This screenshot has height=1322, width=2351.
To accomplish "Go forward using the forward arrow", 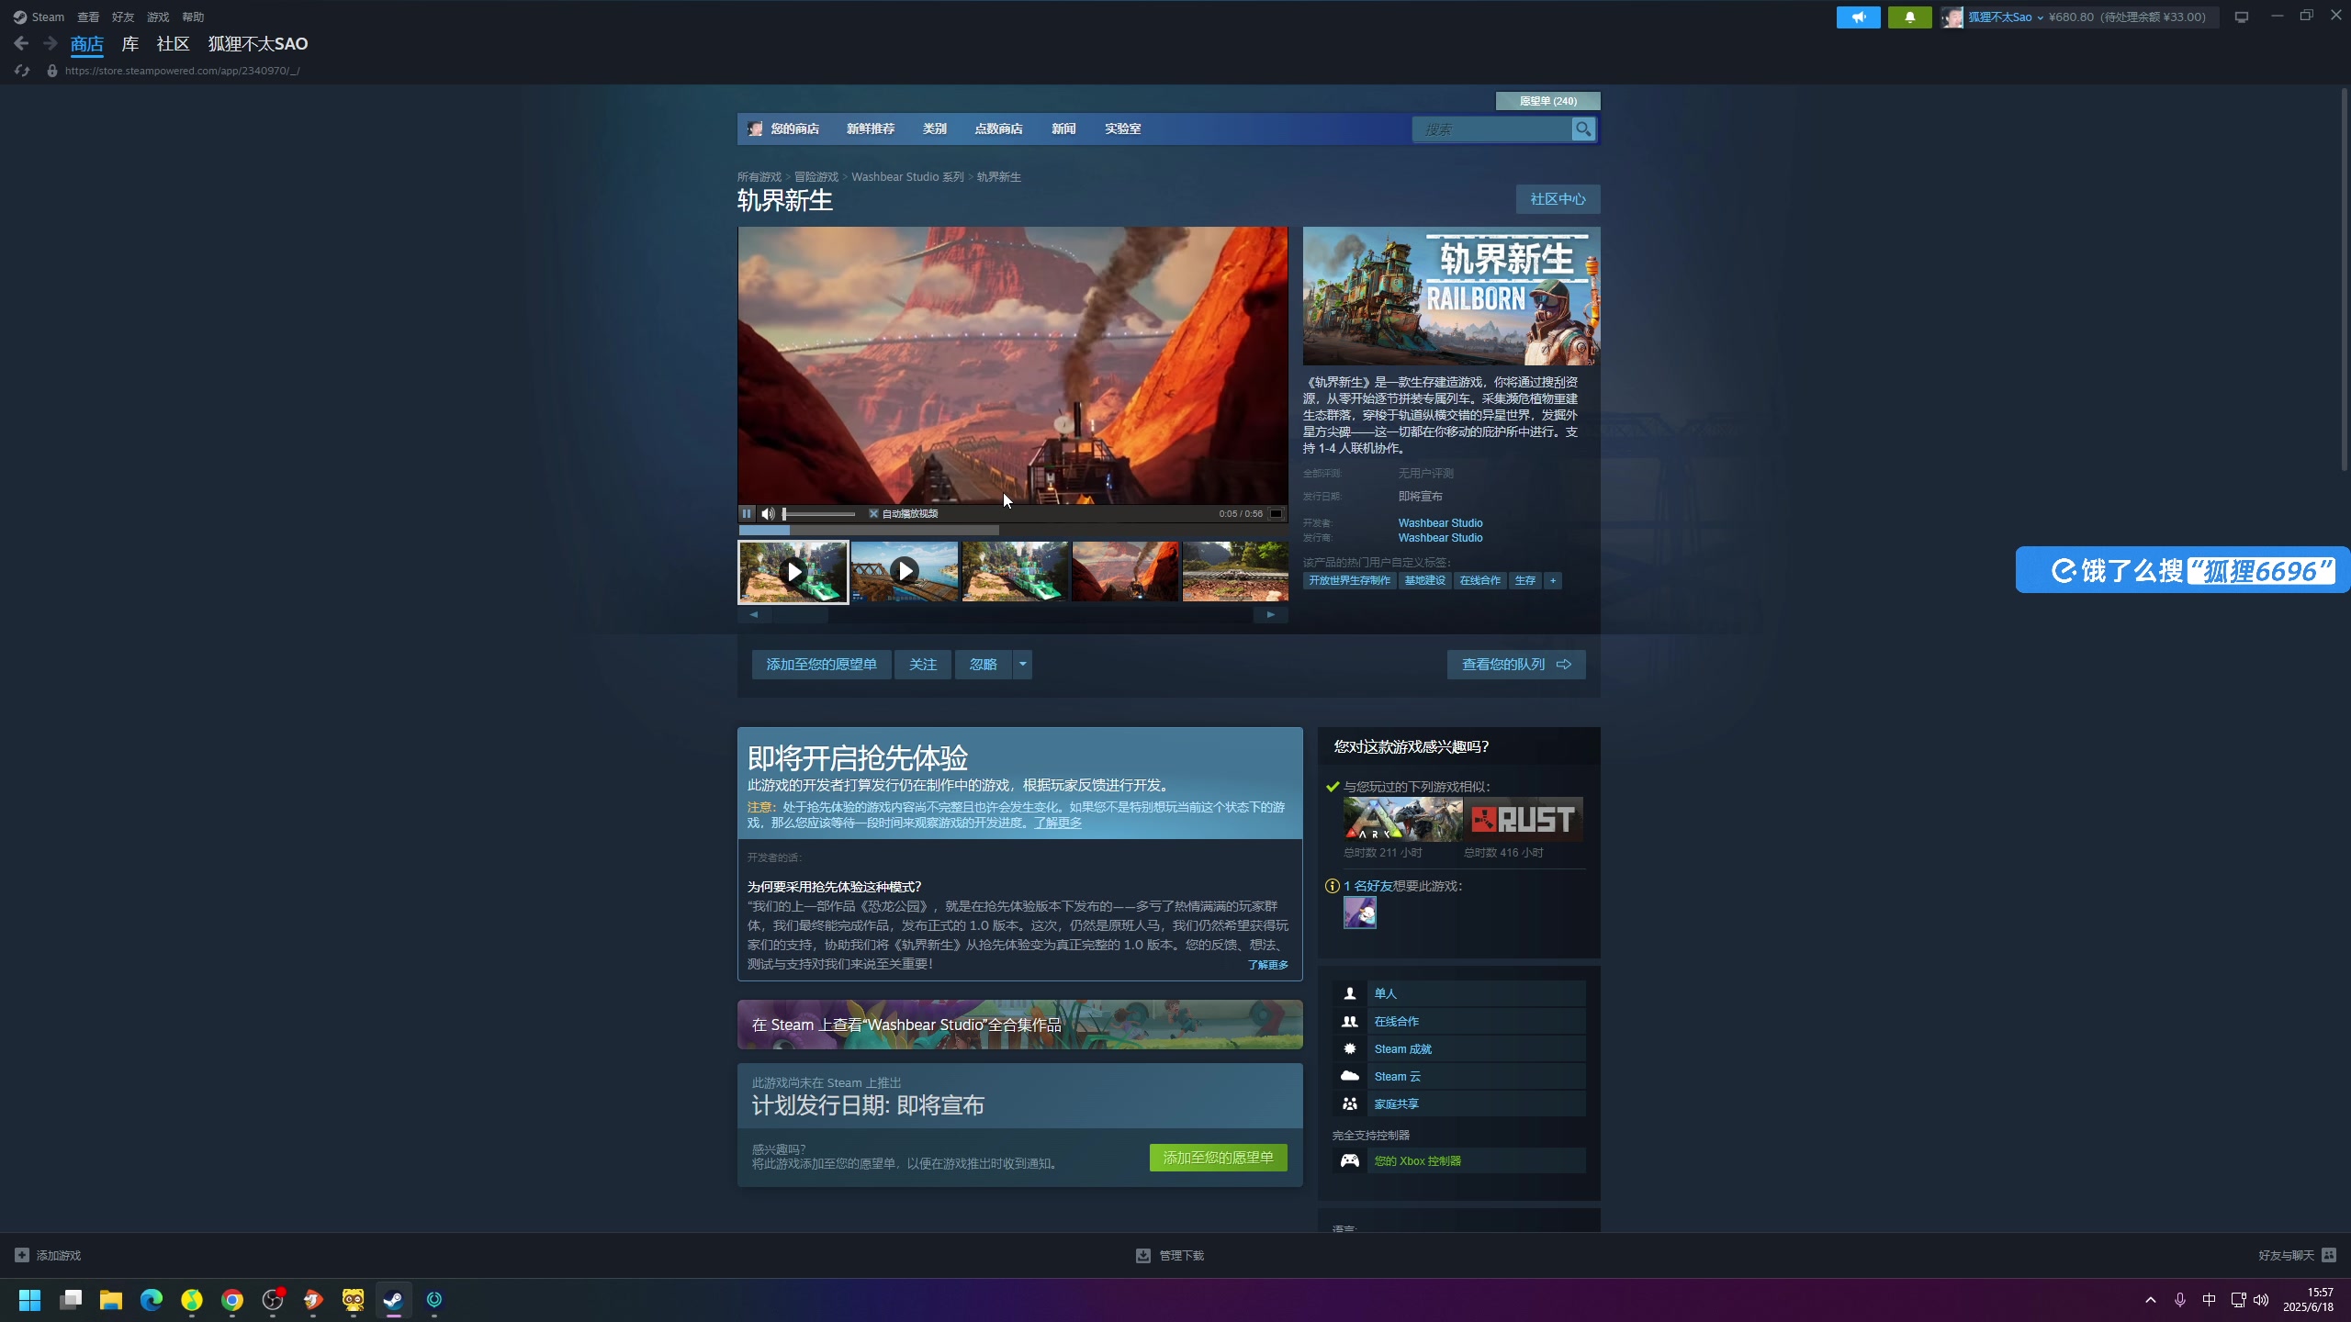I will tap(51, 43).
